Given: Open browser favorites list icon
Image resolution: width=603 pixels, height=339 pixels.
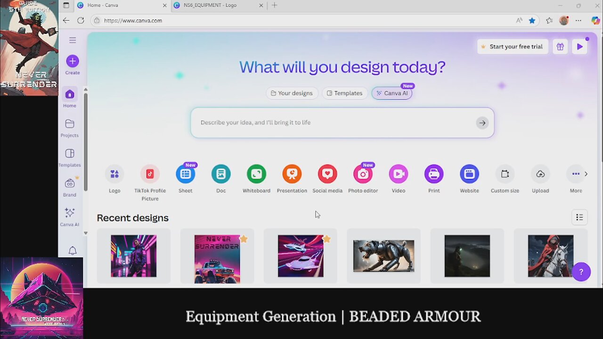Looking at the screenshot, I should [549, 21].
